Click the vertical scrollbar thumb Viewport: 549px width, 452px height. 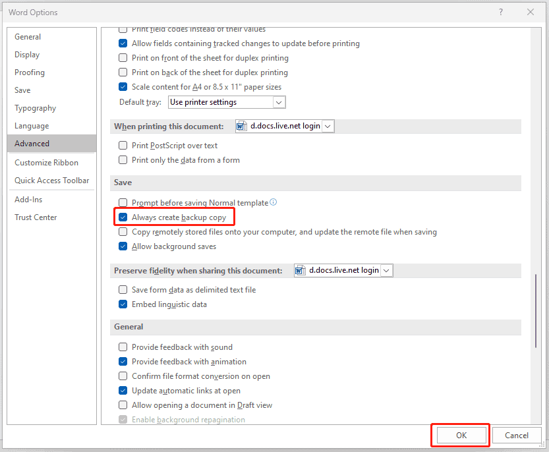tap(536, 311)
